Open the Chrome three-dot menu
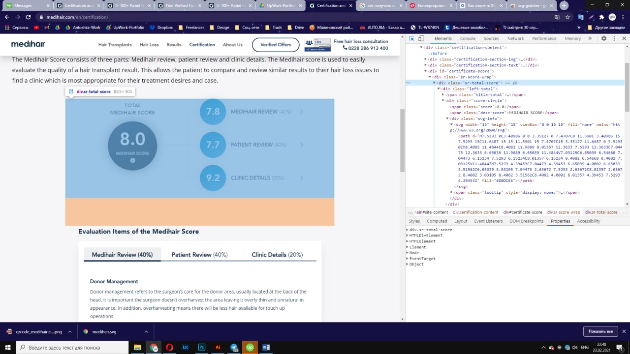630x354 pixels. pyautogui.click(x=623, y=17)
